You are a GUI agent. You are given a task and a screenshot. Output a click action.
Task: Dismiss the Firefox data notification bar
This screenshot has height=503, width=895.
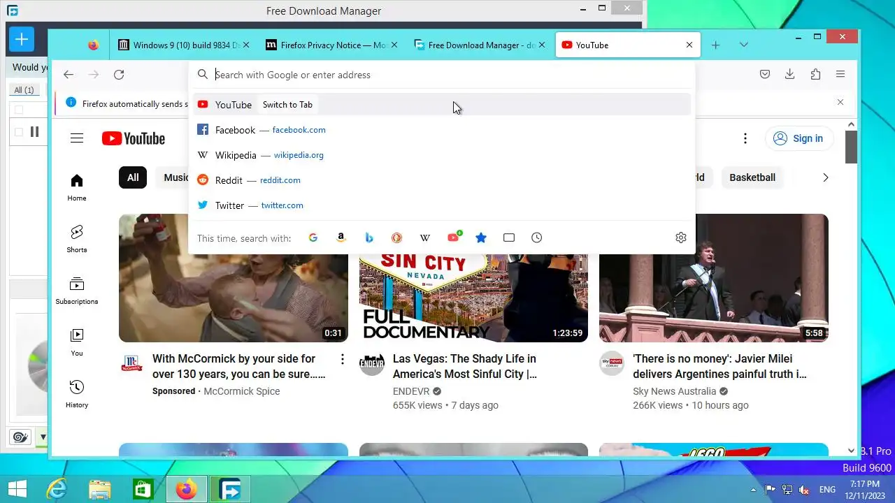pos(840,102)
